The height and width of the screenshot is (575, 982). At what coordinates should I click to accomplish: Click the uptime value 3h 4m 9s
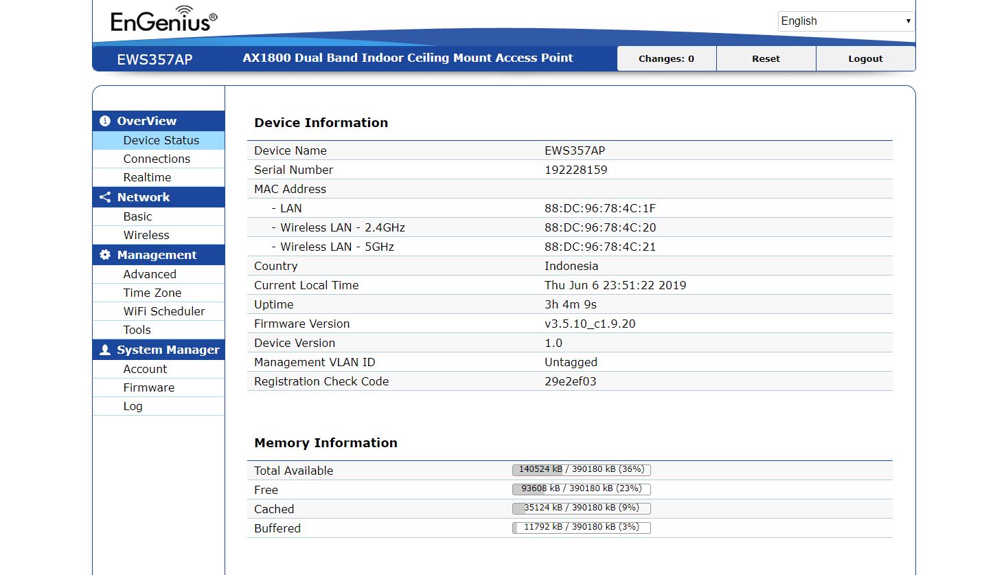(x=571, y=304)
